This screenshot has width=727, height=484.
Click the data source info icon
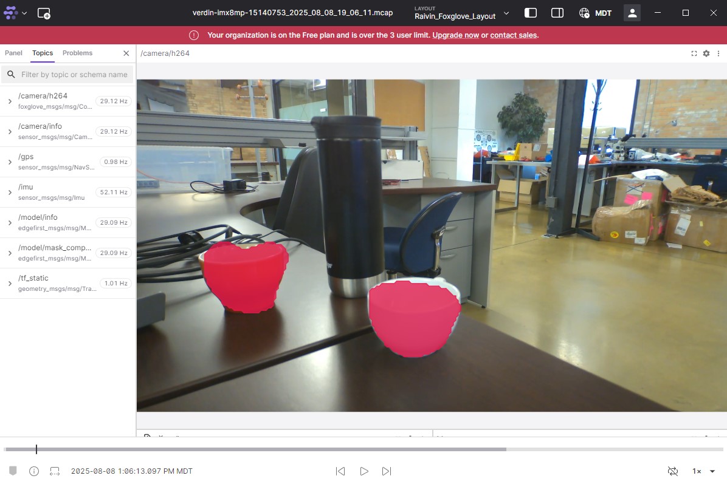[x=34, y=471]
